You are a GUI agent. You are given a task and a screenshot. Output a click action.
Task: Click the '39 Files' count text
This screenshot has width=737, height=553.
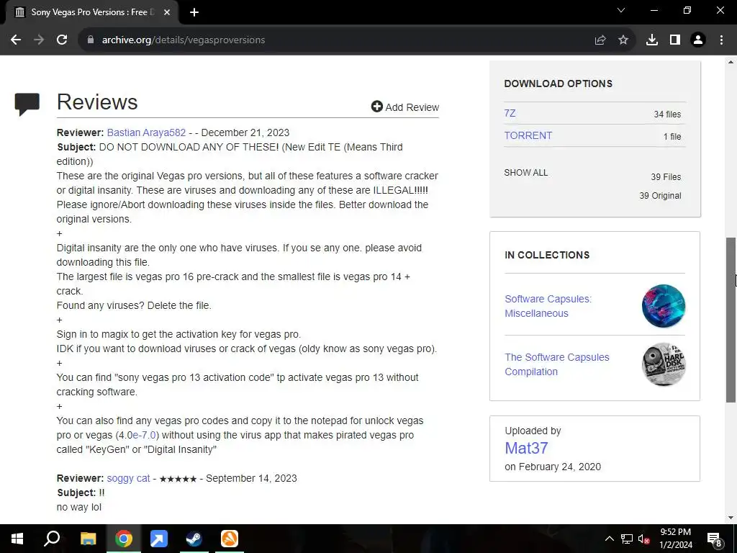666,177
